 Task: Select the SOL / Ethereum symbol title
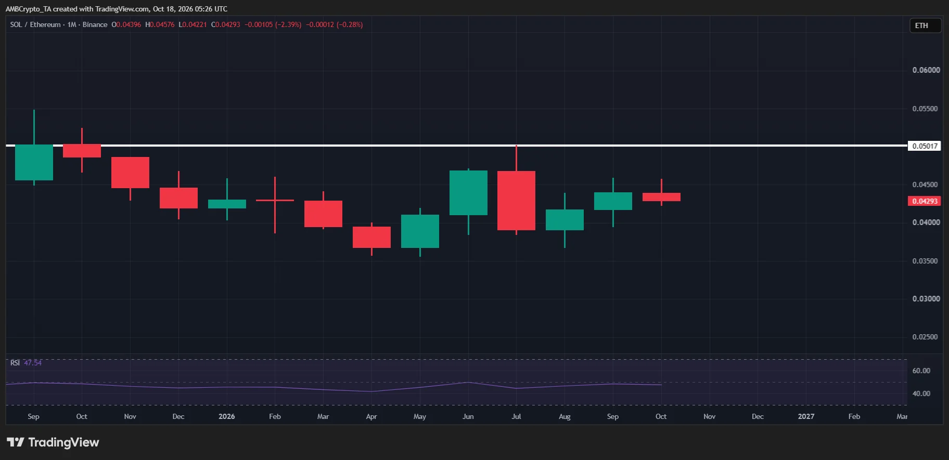point(35,24)
